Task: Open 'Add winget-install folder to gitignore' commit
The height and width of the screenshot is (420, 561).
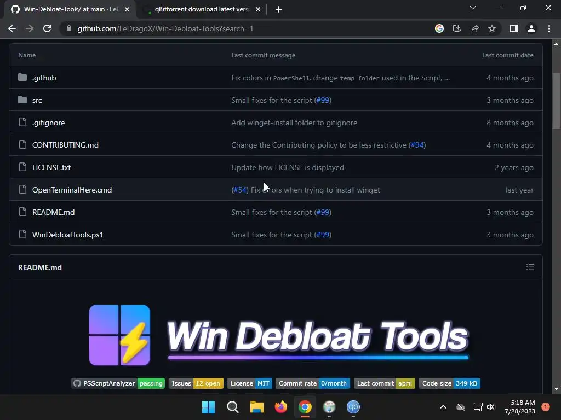Action: tap(294, 123)
